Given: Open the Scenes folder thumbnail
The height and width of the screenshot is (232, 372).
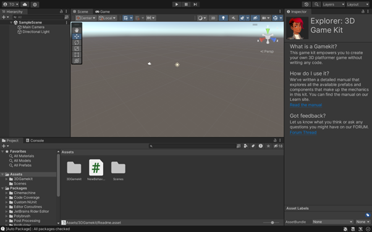Looking at the screenshot, I should tap(118, 170).
